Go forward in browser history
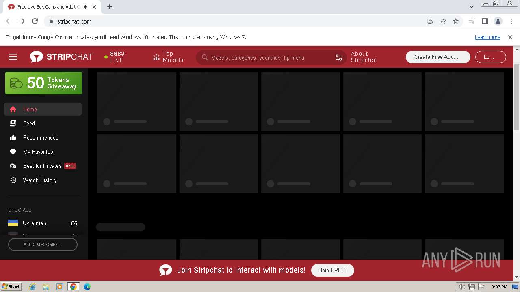 pos(22,21)
